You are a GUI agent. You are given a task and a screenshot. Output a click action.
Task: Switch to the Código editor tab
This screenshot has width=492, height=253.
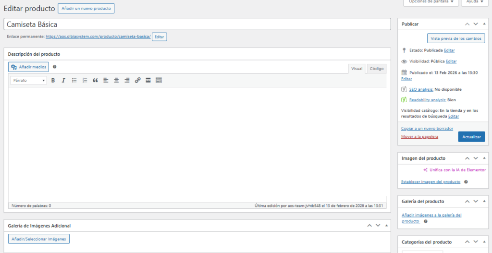click(376, 69)
